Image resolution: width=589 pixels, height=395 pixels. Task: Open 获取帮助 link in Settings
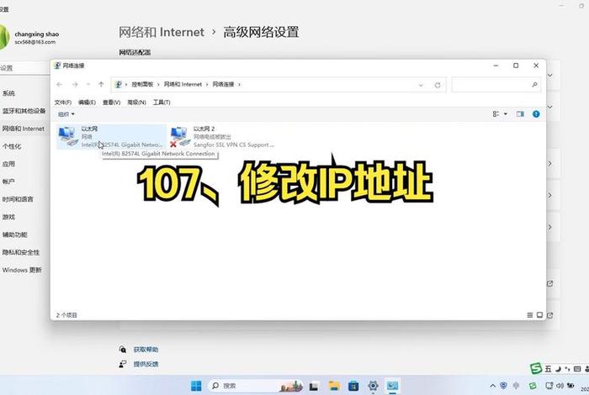point(146,350)
